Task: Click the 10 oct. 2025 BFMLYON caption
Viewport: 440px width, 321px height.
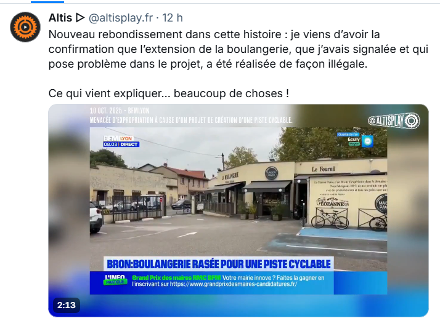Action: (120, 111)
